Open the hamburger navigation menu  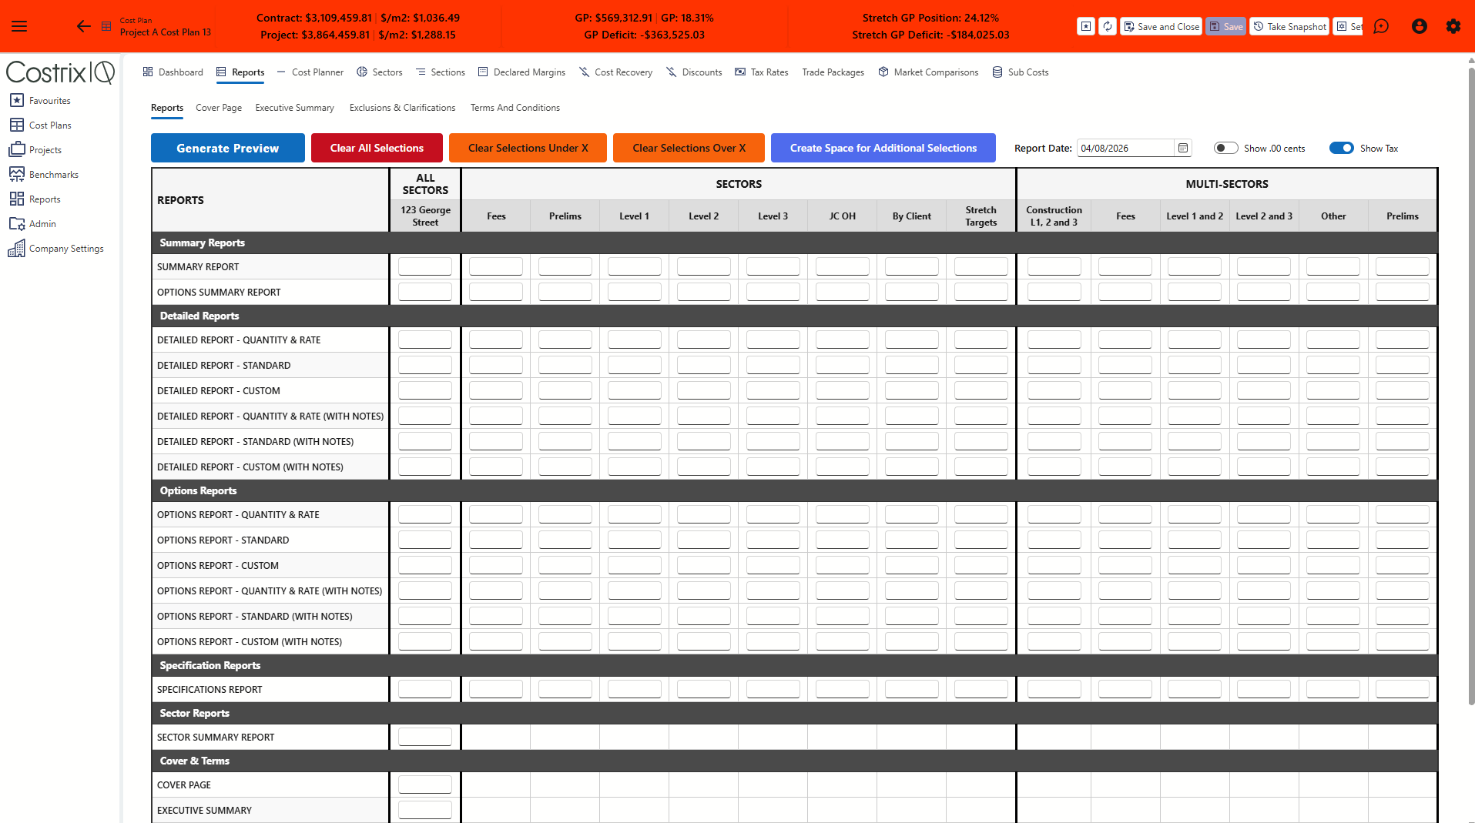pyautogui.click(x=20, y=26)
